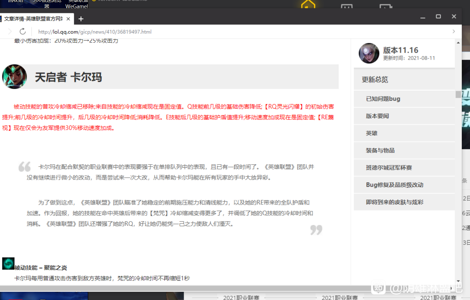Click the 版本11.16 title text
The image size is (470, 300).
point(401,50)
